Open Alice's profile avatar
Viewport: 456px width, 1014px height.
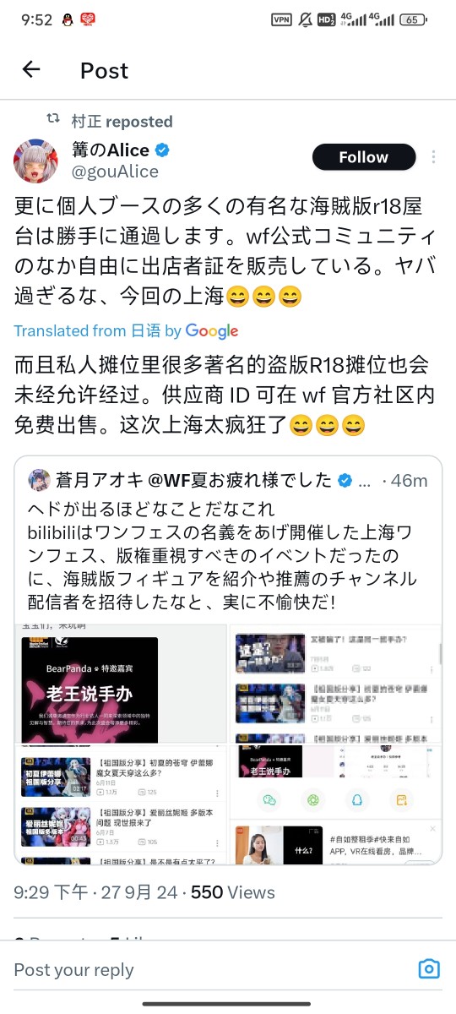point(35,161)
